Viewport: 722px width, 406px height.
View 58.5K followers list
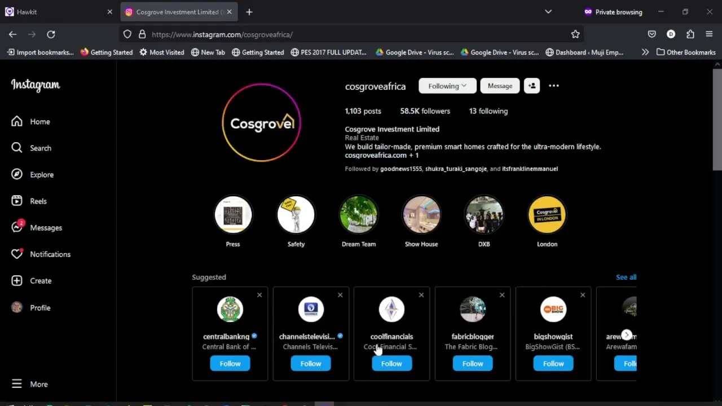(x=425, y=111)
